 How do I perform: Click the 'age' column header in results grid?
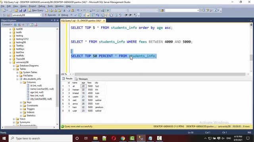click(83, 82)
